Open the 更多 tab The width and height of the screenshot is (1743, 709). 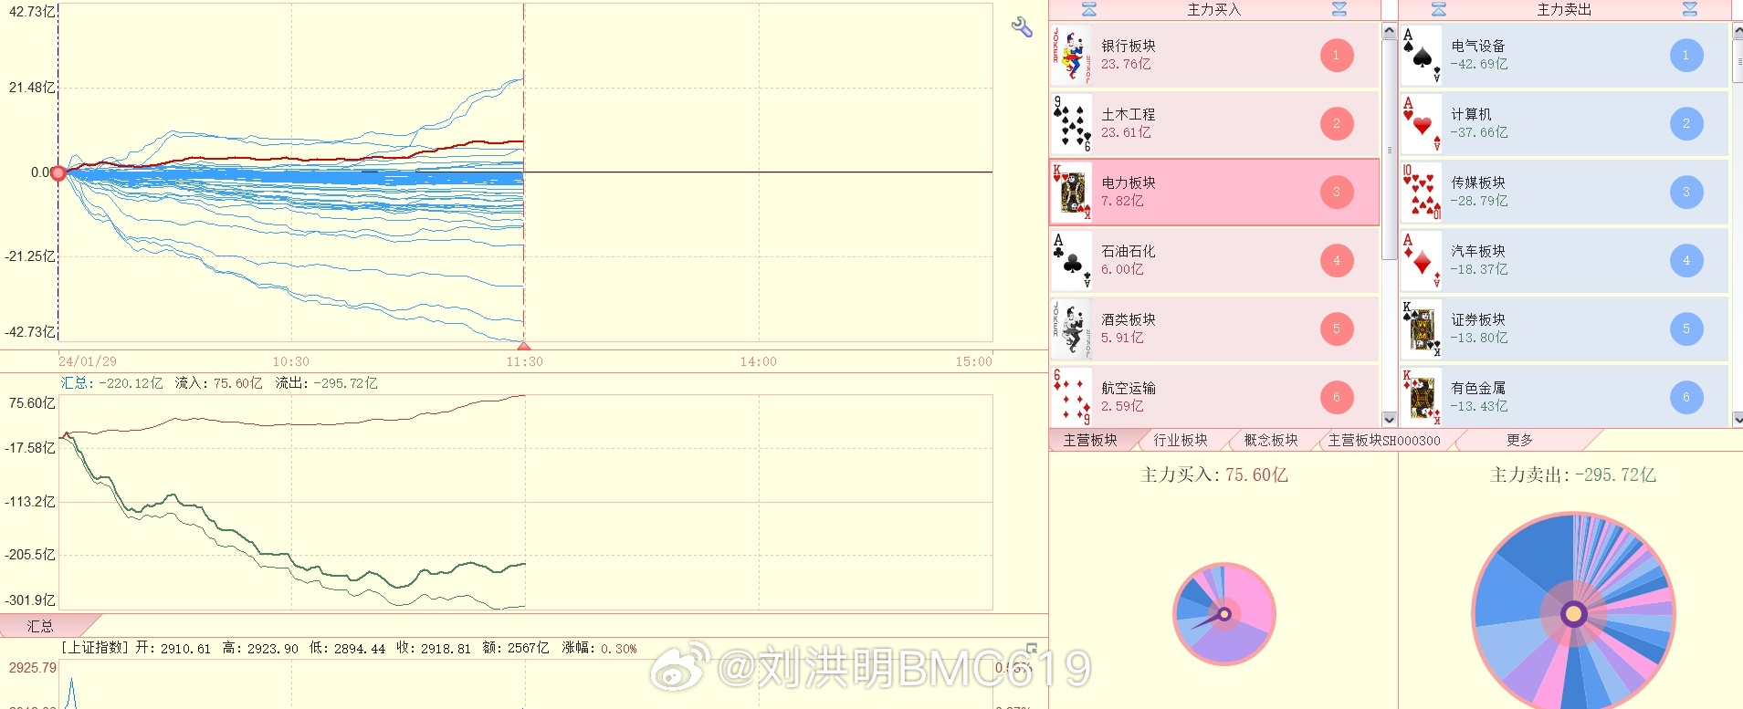tap(1519, 441)
